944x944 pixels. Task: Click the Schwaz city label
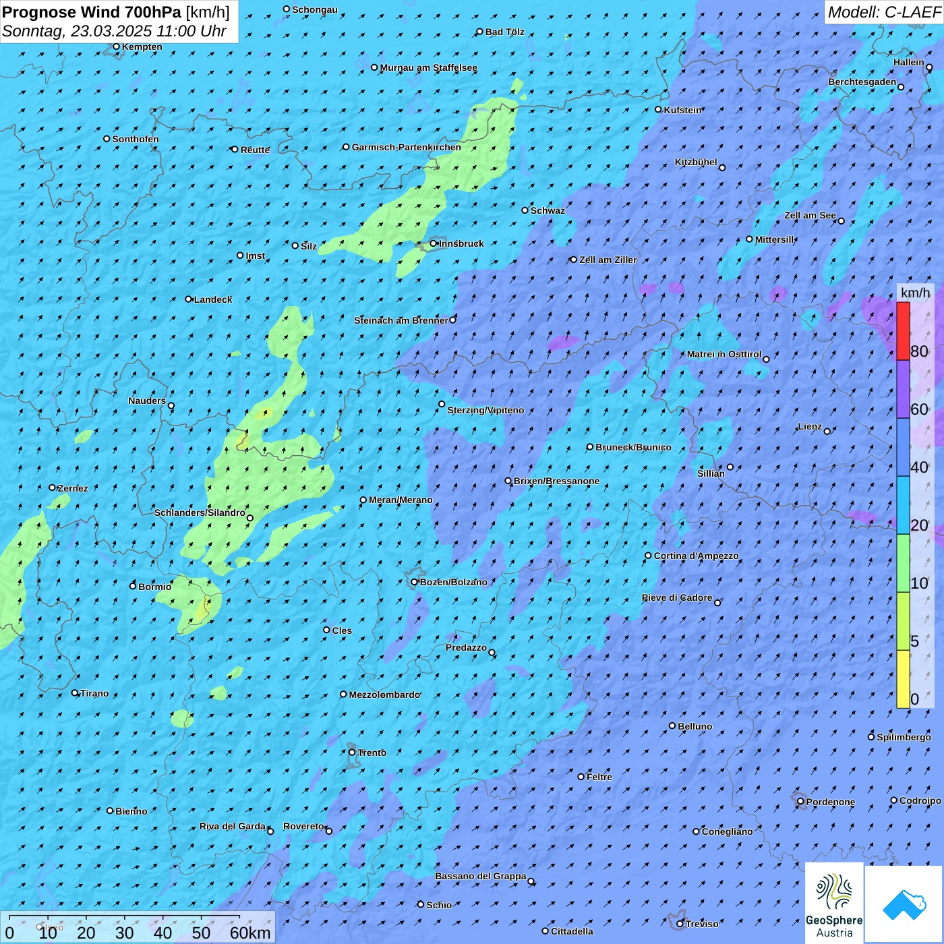pos(548,210)
